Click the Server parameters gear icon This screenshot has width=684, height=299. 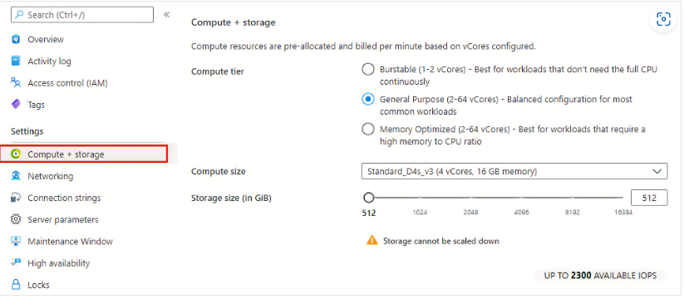point(16,219)
